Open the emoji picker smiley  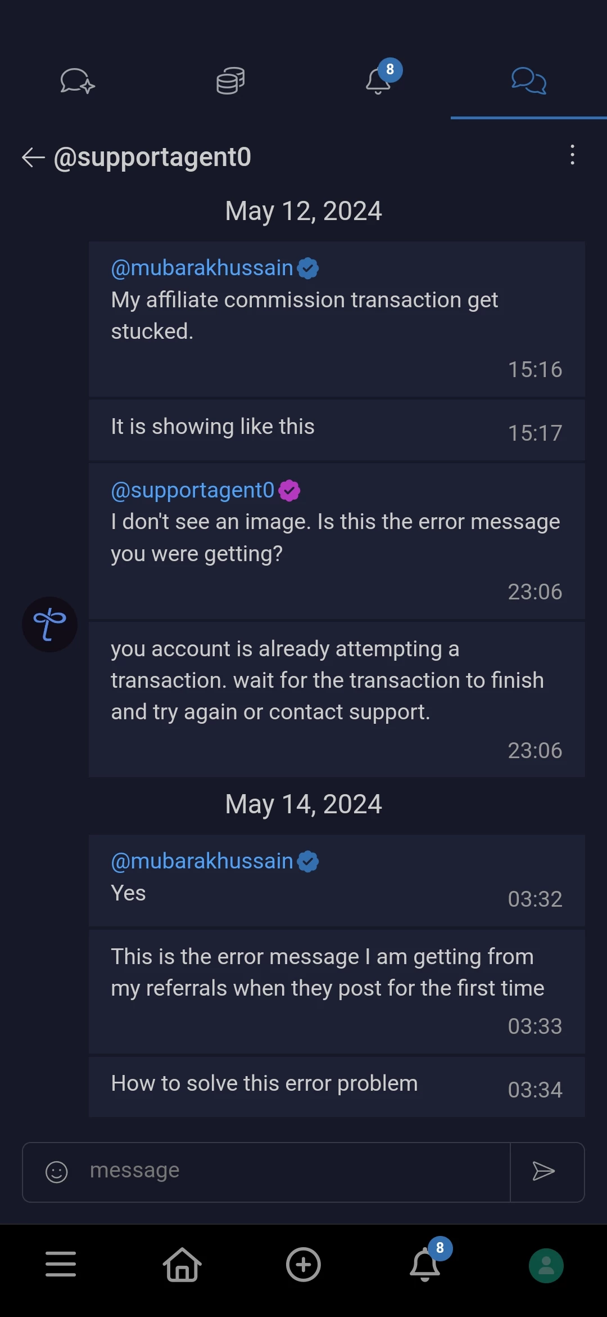[x=56, y=1172]
